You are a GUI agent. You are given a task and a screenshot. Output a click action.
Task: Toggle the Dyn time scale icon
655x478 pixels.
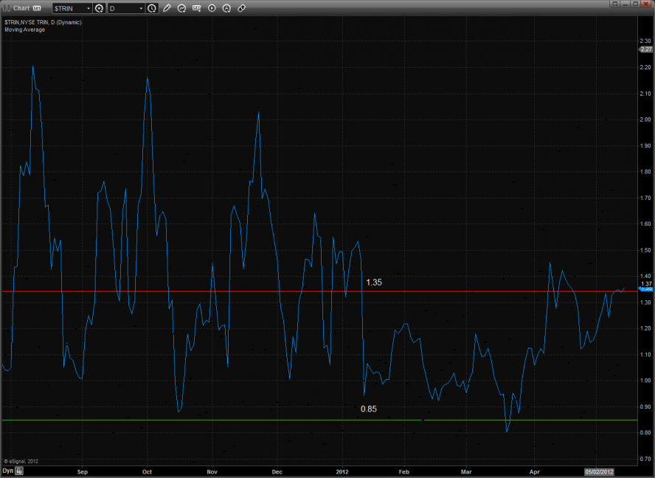[x=20, y=470]
